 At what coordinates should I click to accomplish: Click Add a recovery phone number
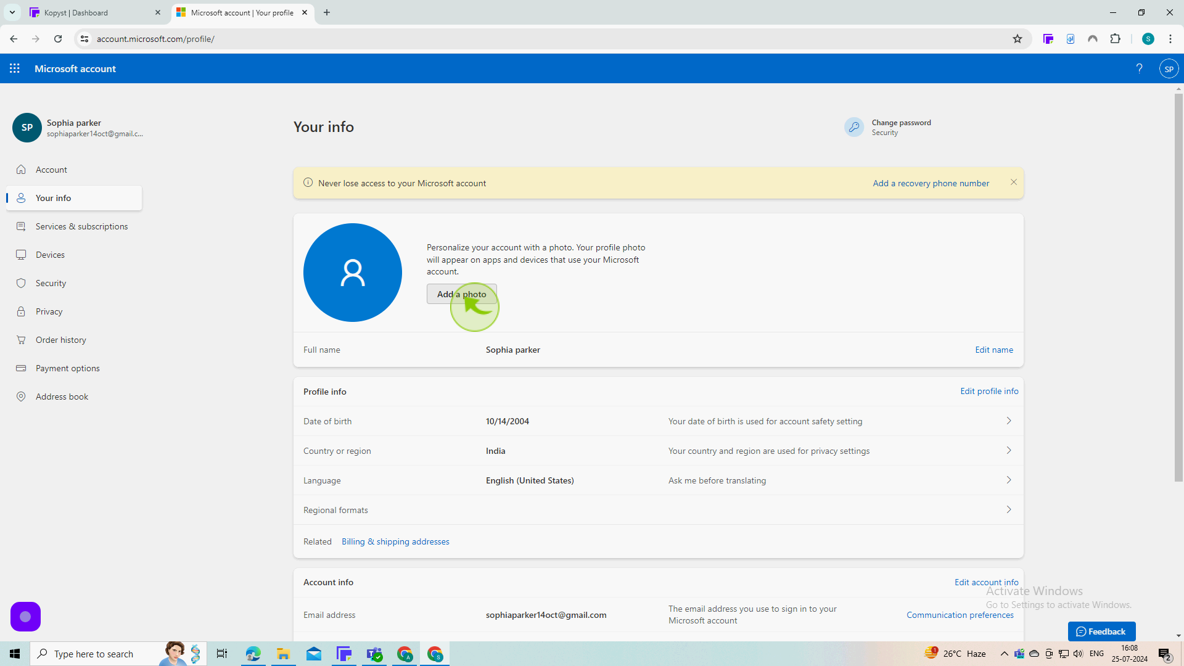click(931, 183)
